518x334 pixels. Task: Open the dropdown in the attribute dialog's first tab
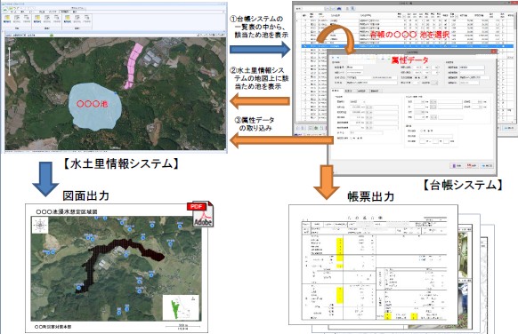(x=358, y=102)
